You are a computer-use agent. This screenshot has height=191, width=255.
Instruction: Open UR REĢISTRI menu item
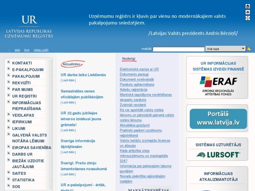pyautogui.click(x=24, y=96)
